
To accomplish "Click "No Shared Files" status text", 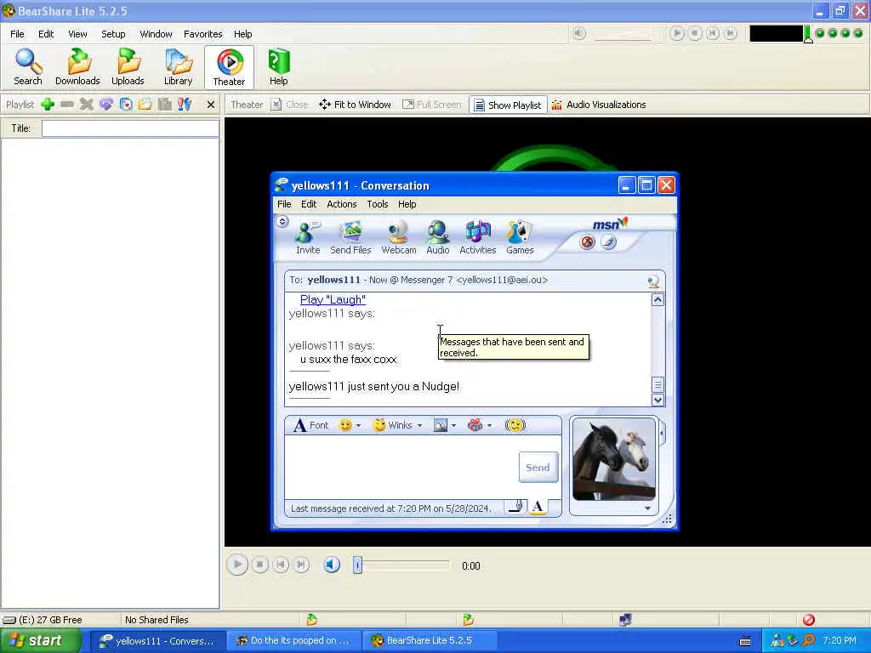I will (157, 620).
